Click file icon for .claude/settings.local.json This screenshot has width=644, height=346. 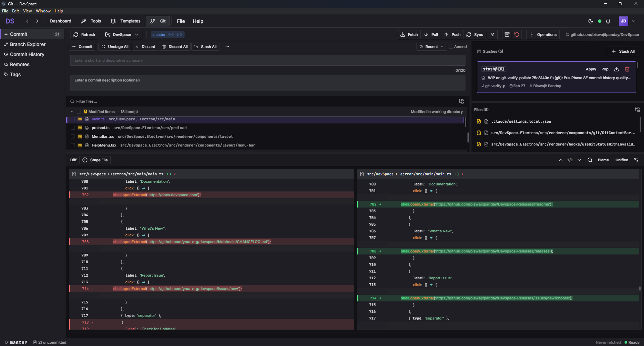point(486,121)
